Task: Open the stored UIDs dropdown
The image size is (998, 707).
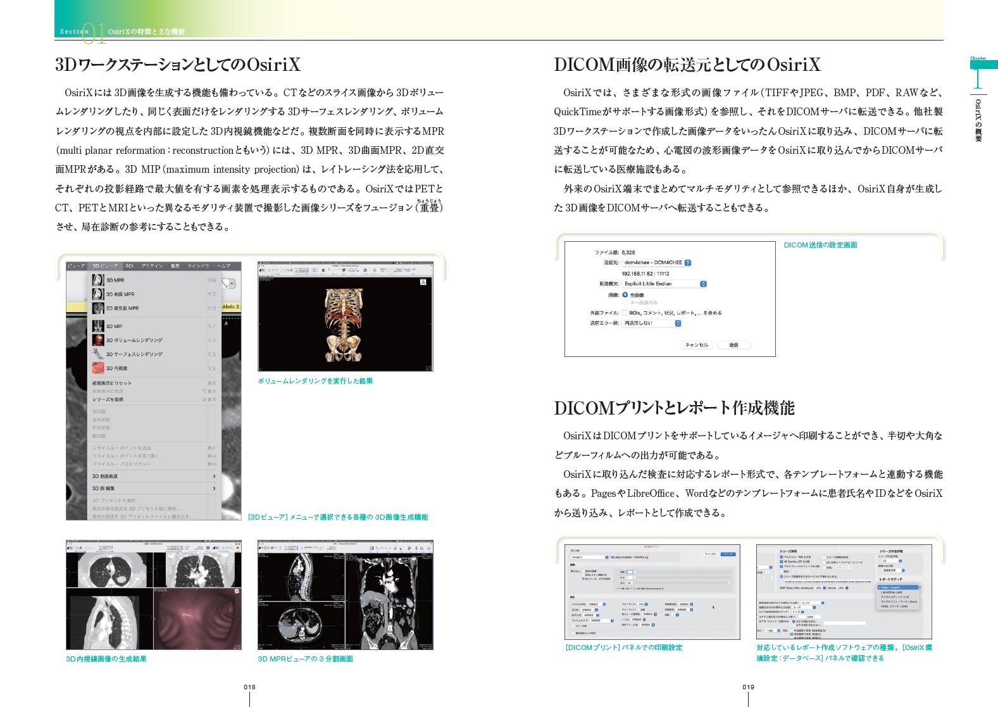Action: [x=844, y=588]
